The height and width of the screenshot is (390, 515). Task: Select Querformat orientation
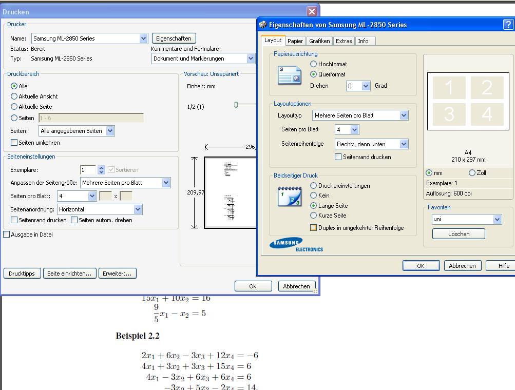point(313,74)
